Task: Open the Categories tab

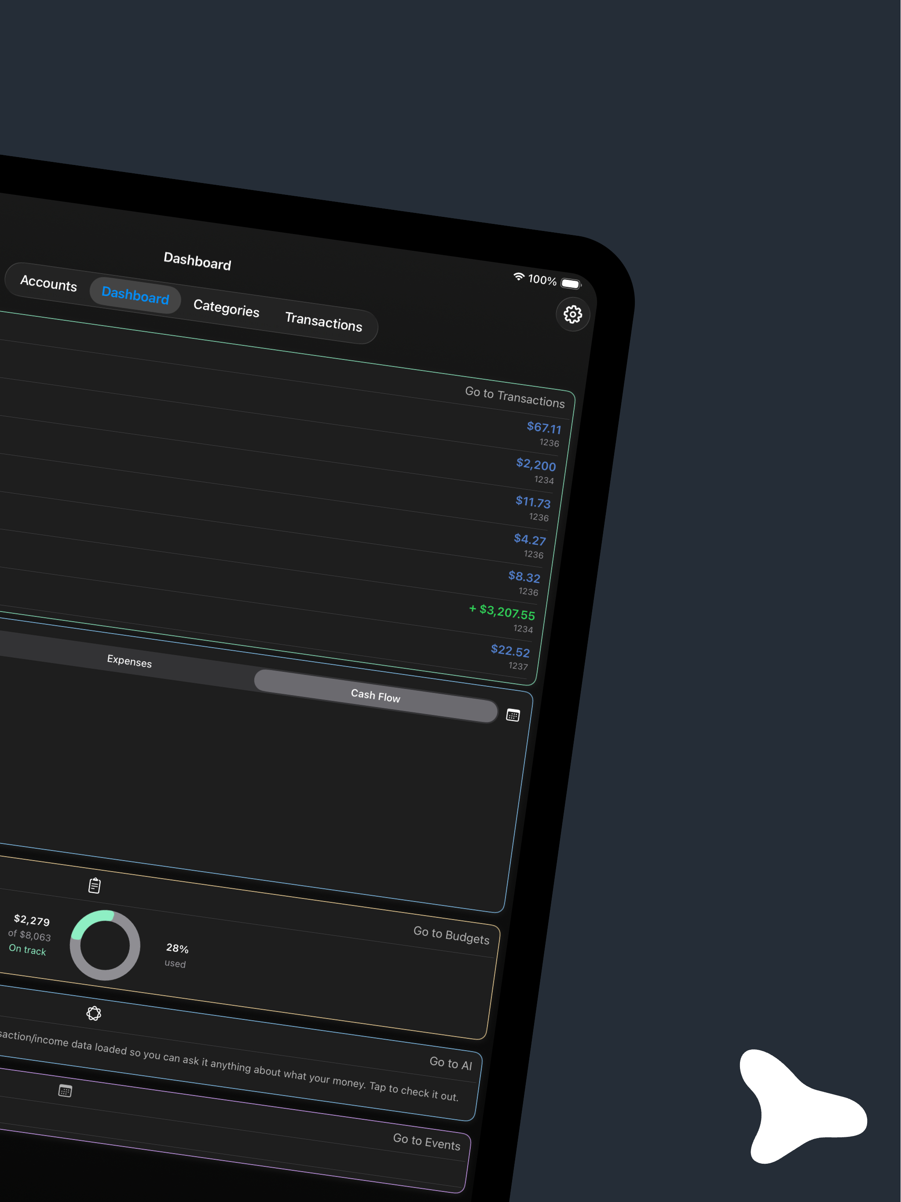Action: 226,308
